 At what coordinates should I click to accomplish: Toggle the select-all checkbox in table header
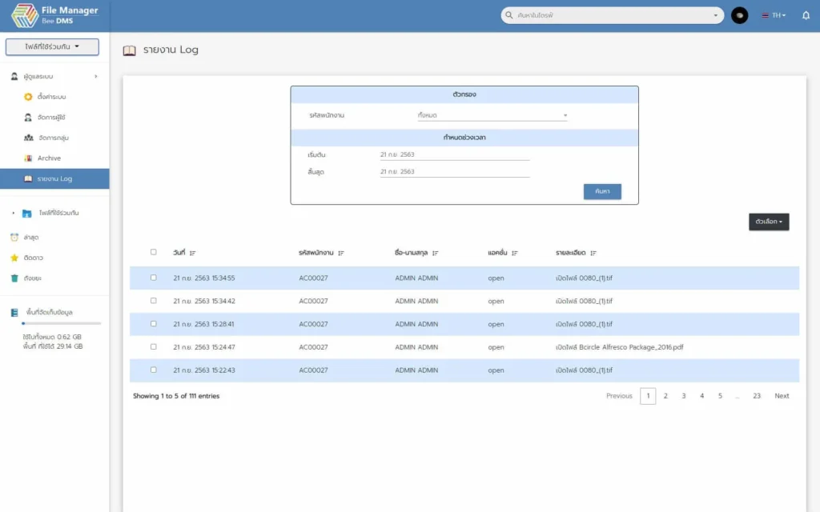pyautogui.click(x=154, y=252)
